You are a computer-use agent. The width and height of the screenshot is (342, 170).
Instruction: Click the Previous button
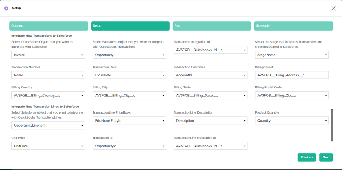307,157
